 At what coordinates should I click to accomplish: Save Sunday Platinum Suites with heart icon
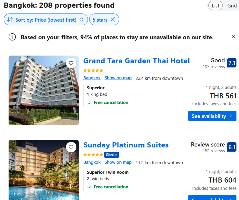[71, 147]
